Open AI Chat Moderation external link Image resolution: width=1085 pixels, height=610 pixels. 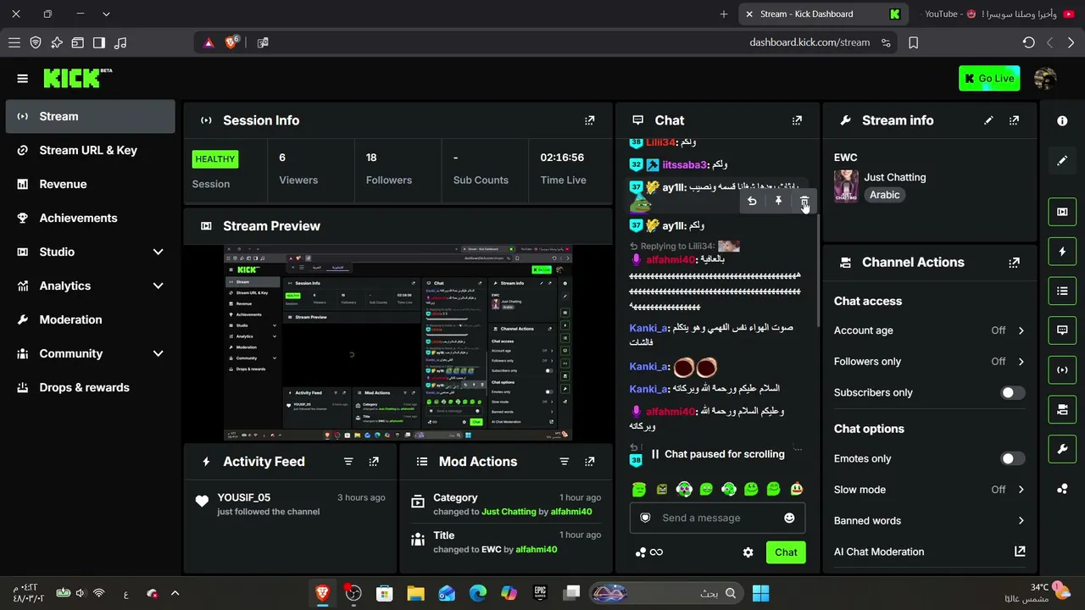(1020, 552)
